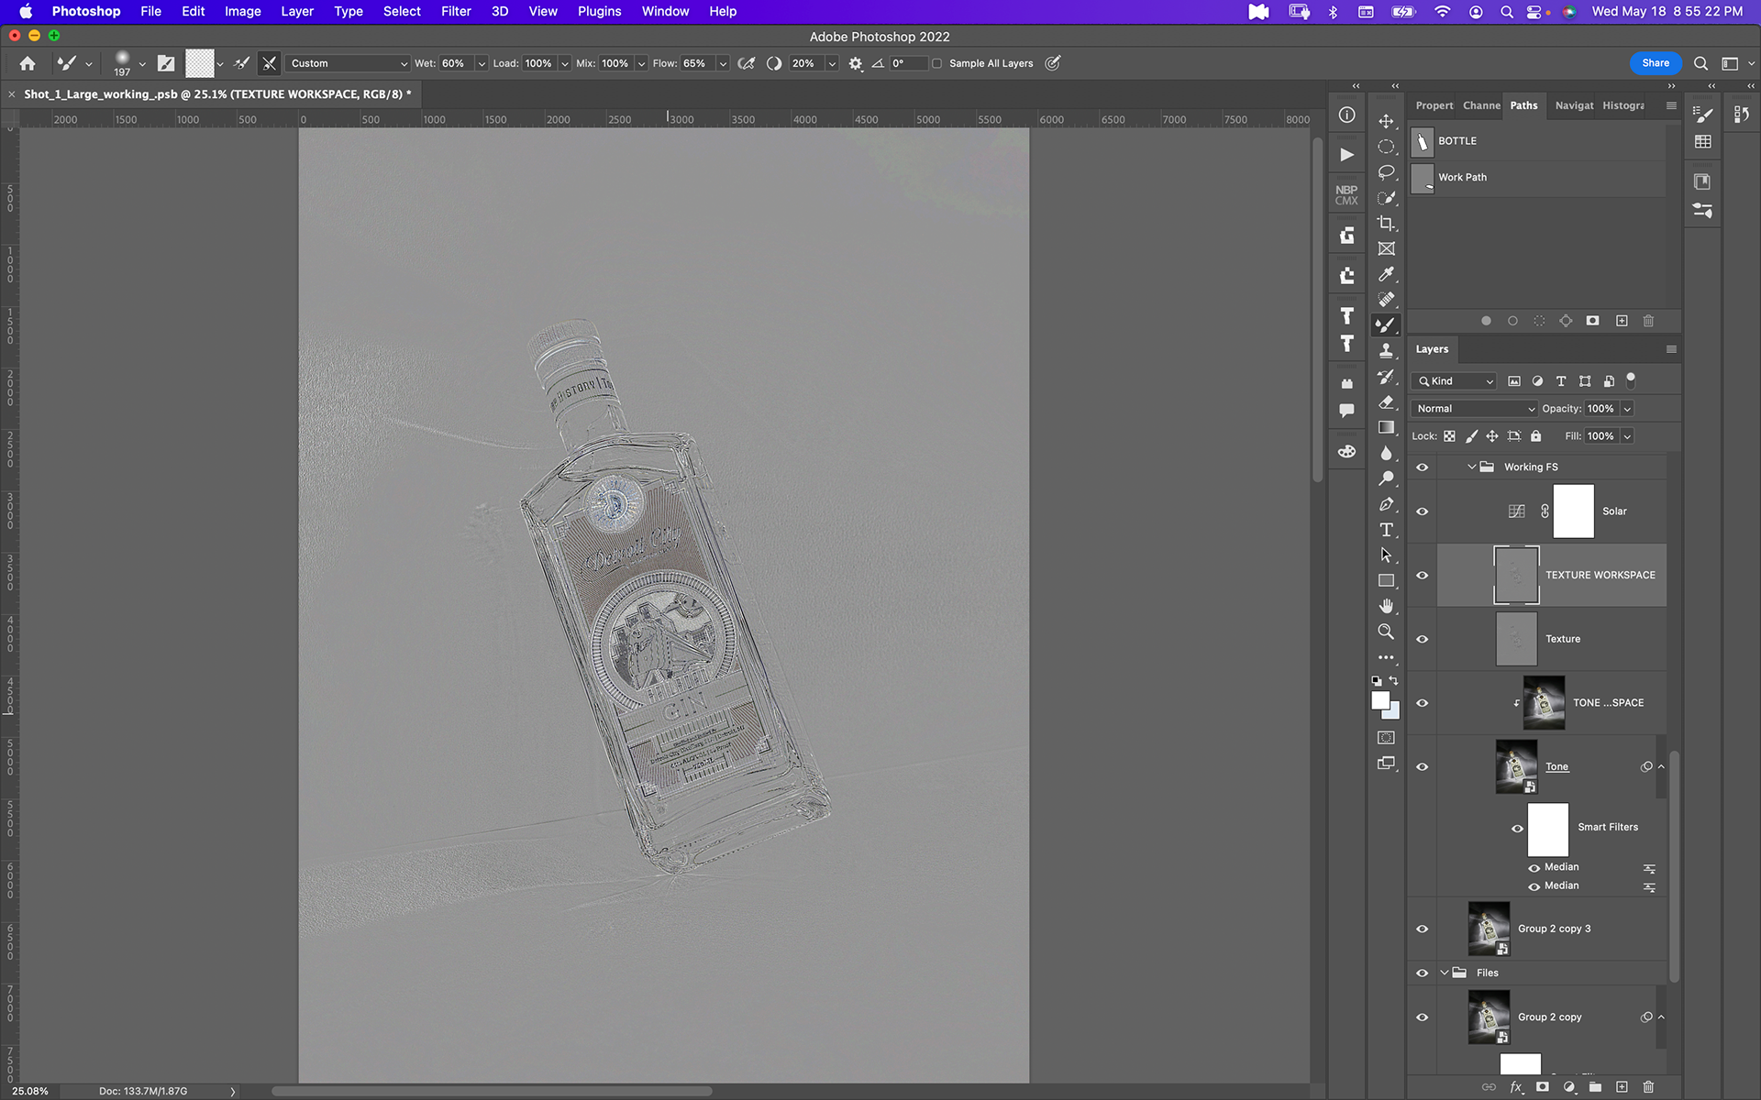Select the Pen tool
This screenshot has width=1761, height=1100.
tap(1386, 504)
